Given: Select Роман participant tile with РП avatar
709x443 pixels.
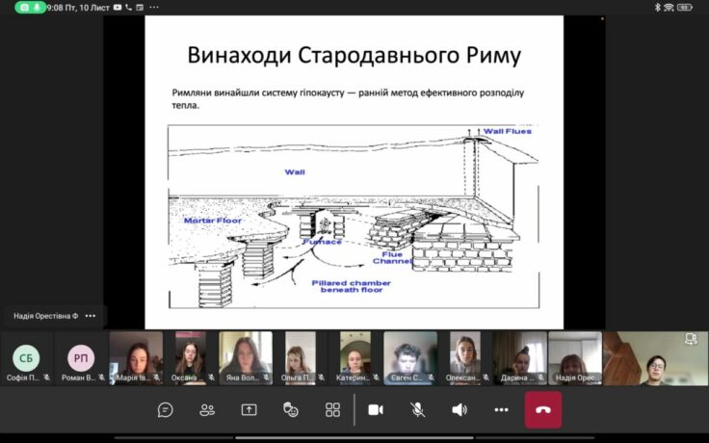Looking at the screenshot, I should click(81, 358).
